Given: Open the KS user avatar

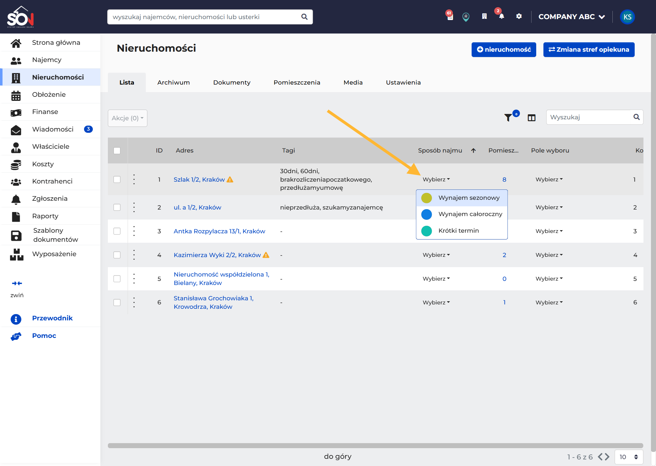Looking at the screenshot, I should tap(627, 17).
